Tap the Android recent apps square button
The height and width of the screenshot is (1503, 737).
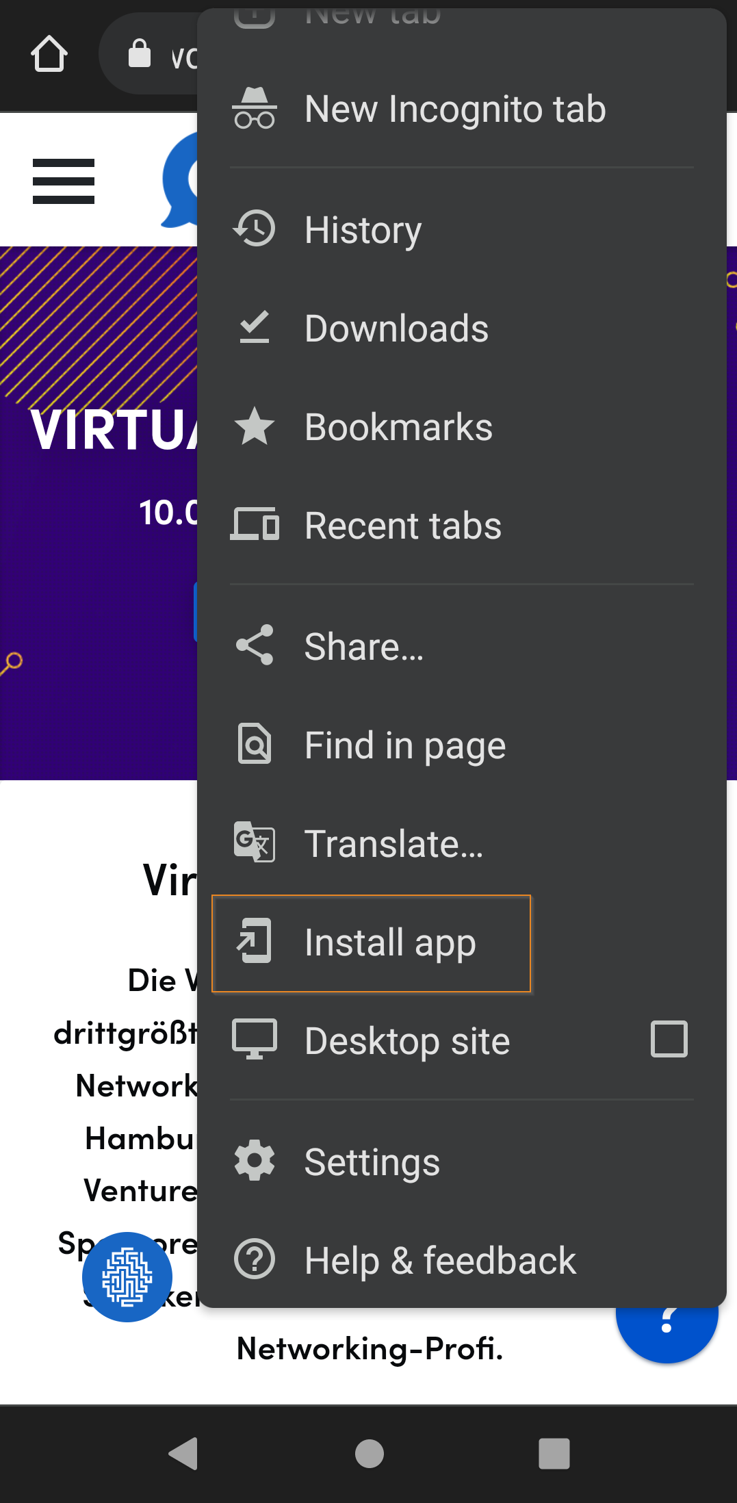(554, 1454)
